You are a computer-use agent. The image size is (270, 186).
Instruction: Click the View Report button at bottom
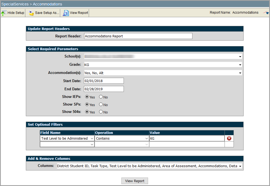click(x=135, y=181)
